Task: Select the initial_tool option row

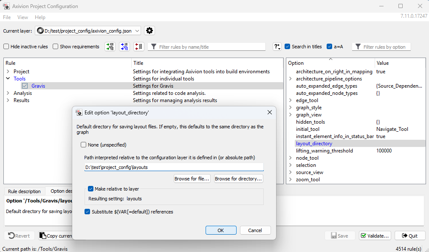Action: (308, 129)
